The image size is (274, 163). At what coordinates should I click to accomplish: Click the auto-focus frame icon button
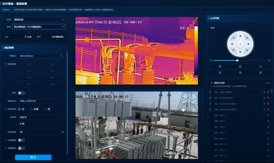point(261,66)
